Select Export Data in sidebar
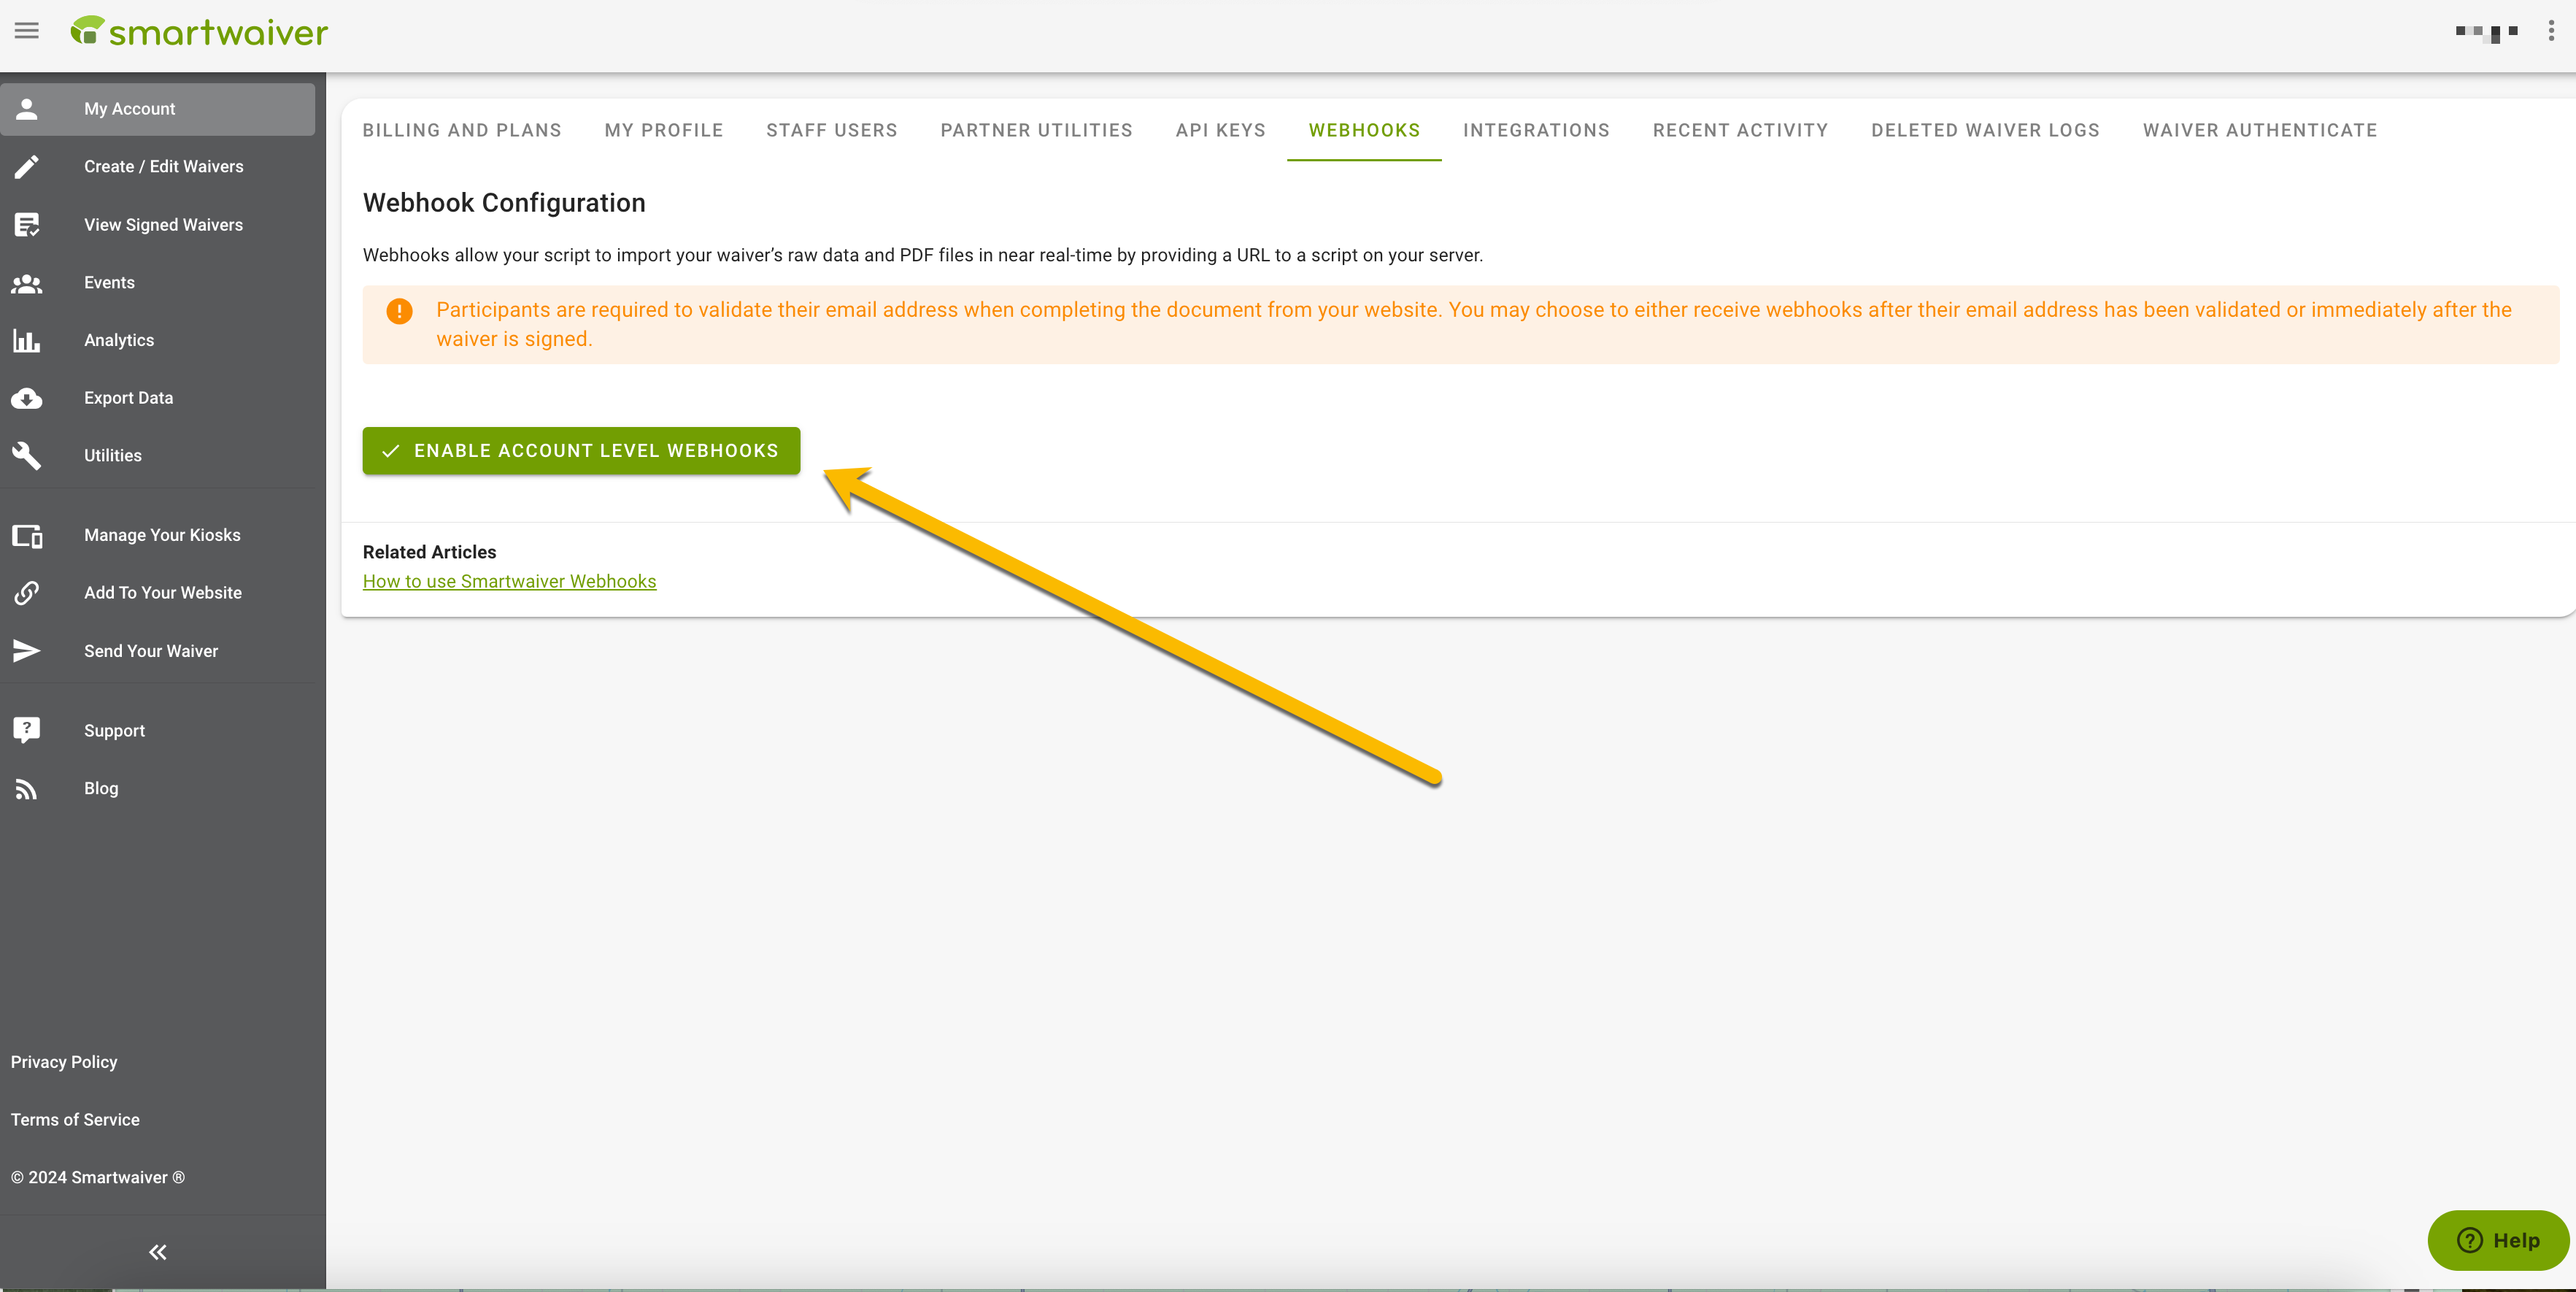 point(158,398)
